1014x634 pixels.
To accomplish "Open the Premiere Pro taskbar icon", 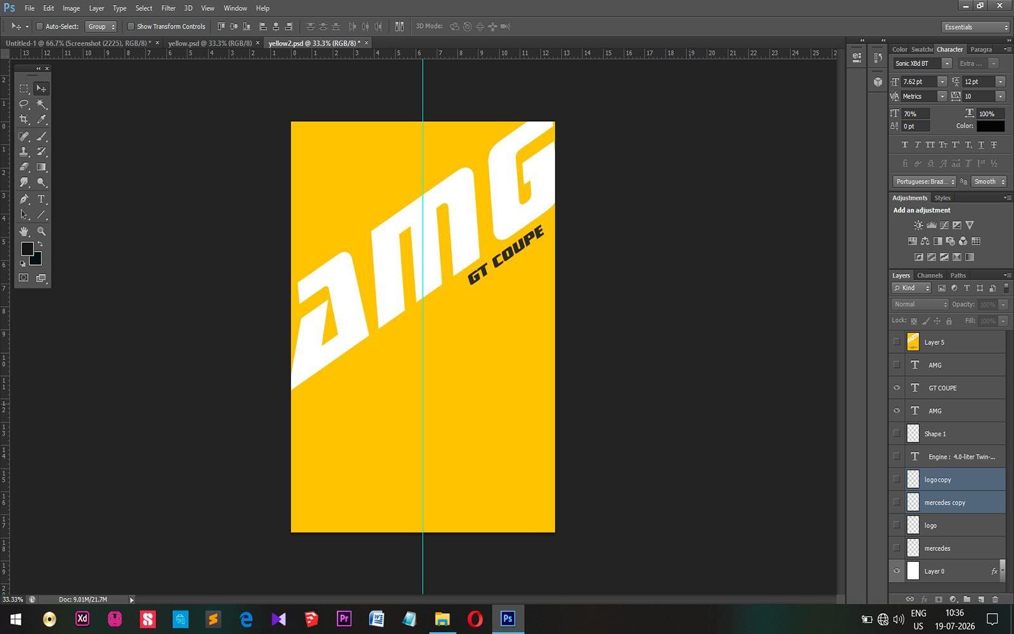I will (344, 618).
